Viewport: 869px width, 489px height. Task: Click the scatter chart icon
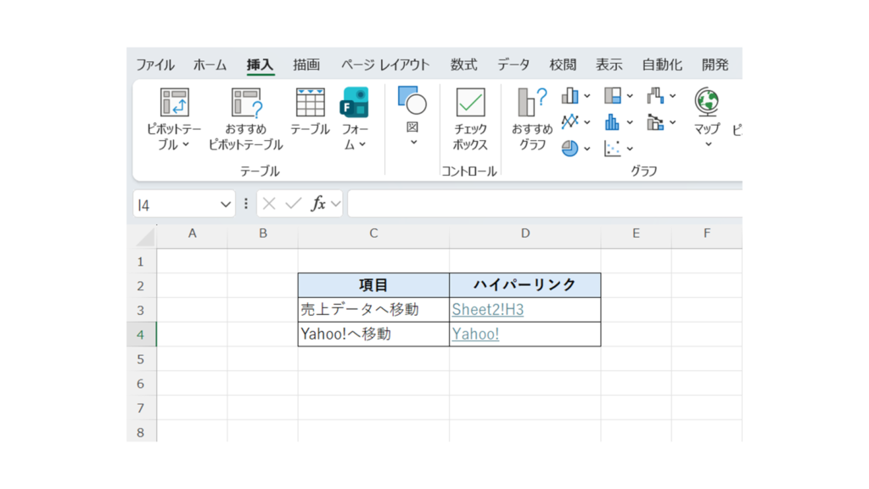[x=613, y=149]
